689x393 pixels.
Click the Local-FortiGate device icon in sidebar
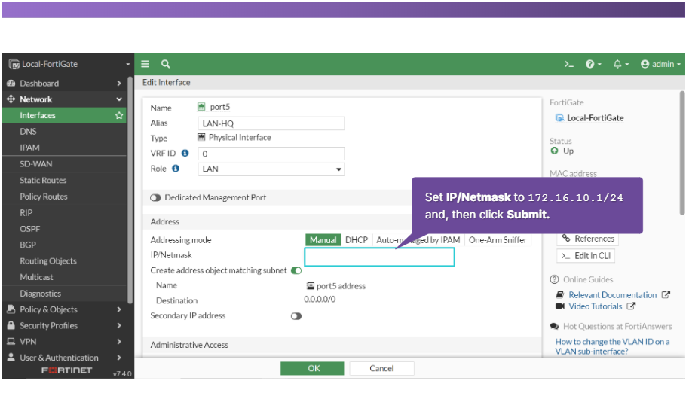coord(14,64)
